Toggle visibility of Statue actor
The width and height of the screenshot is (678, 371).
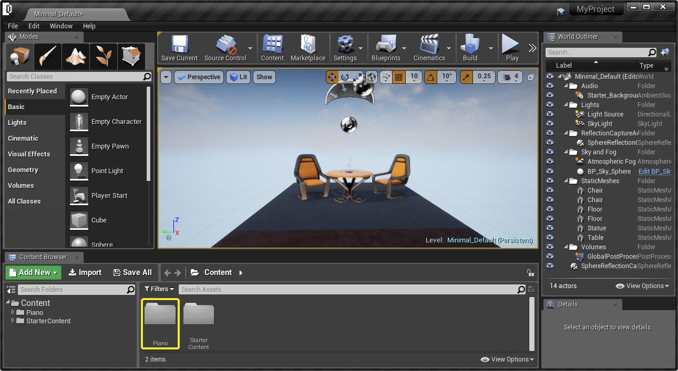[550, 228]
